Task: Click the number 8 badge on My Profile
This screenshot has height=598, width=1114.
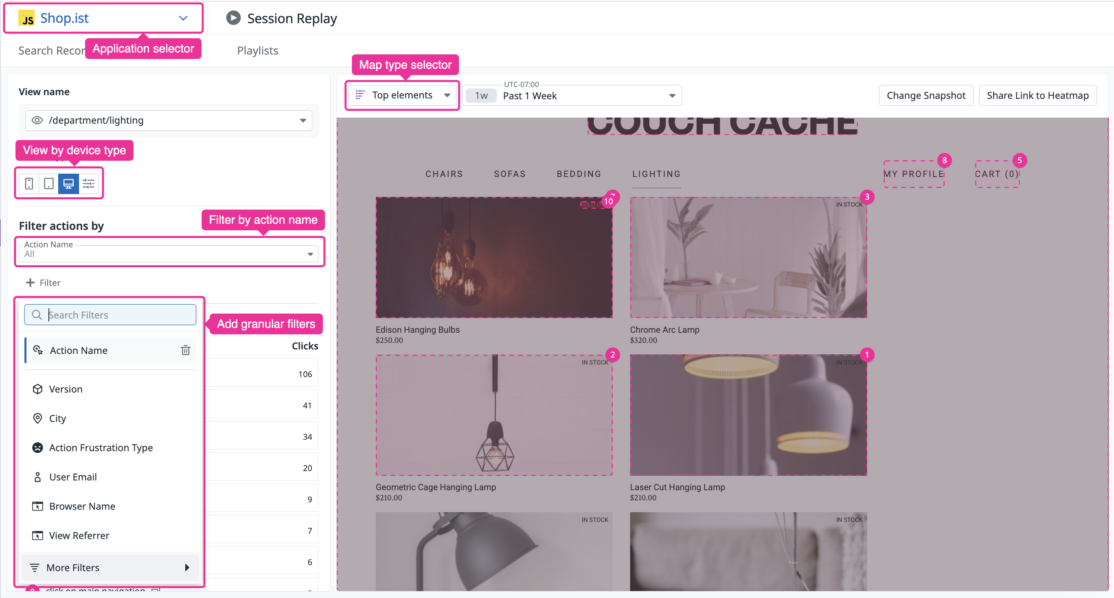Action: tap(945, 160)
